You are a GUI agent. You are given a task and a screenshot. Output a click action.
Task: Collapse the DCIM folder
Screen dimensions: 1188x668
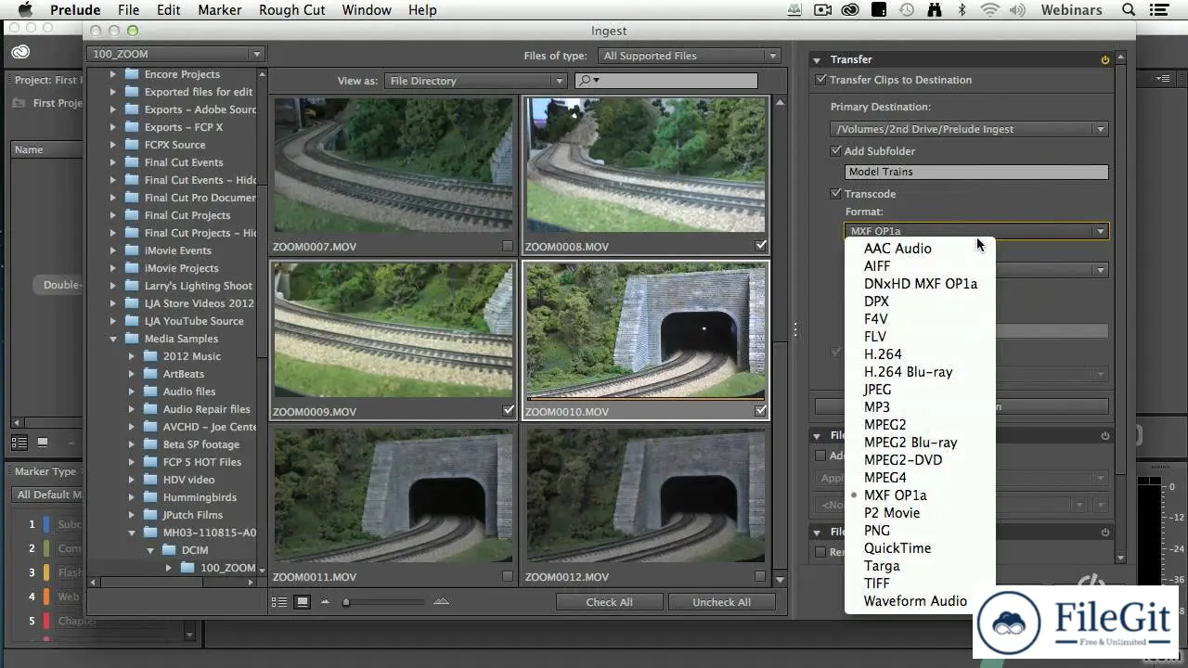point(150,550)
